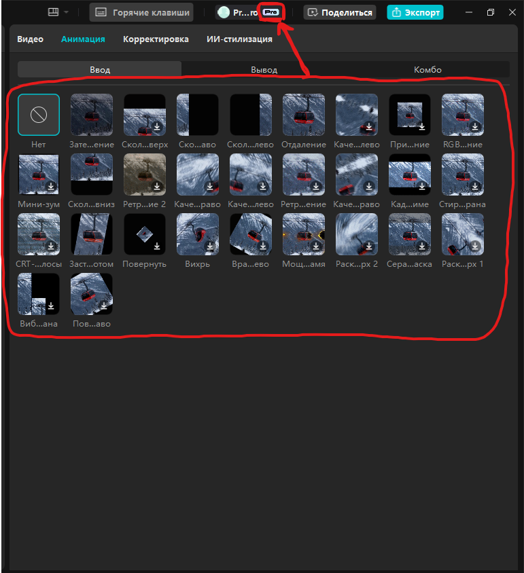This screenshot has height=573, width=524.
Task: Open the "ИИ-стилизация" tab
Action: click(239, 39)
